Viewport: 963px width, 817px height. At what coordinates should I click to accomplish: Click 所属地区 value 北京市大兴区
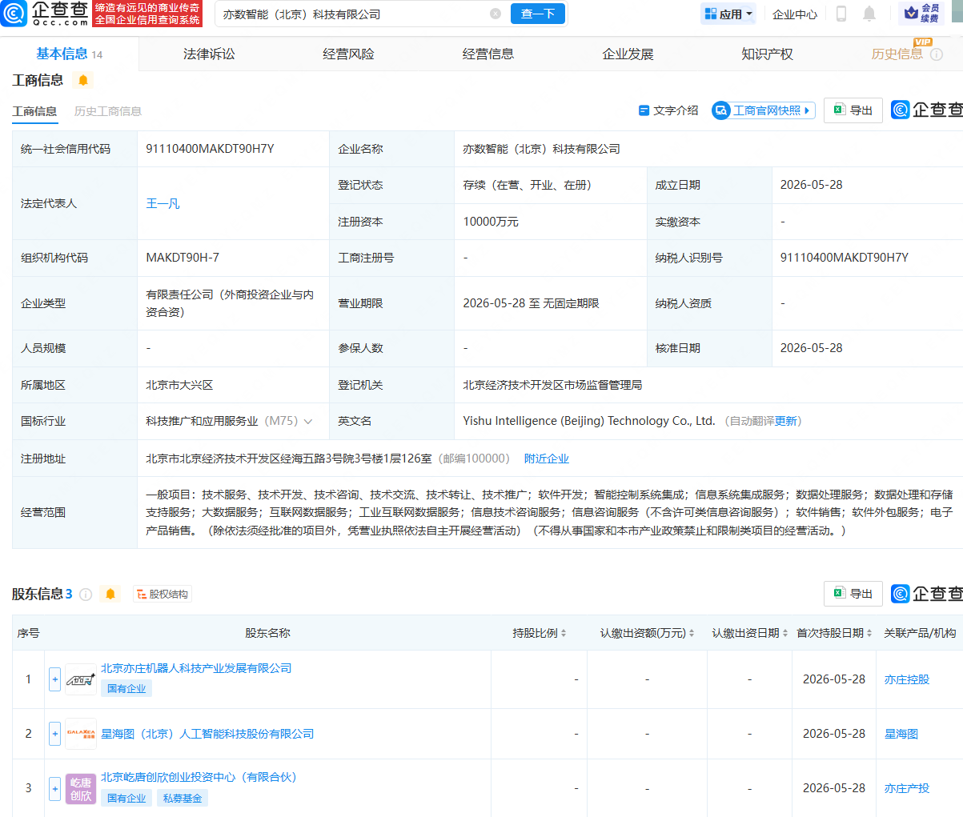[179, 385]
